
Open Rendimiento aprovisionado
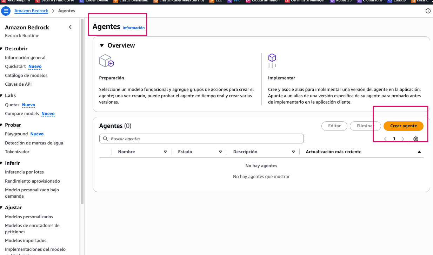click(x=33, y=181)
